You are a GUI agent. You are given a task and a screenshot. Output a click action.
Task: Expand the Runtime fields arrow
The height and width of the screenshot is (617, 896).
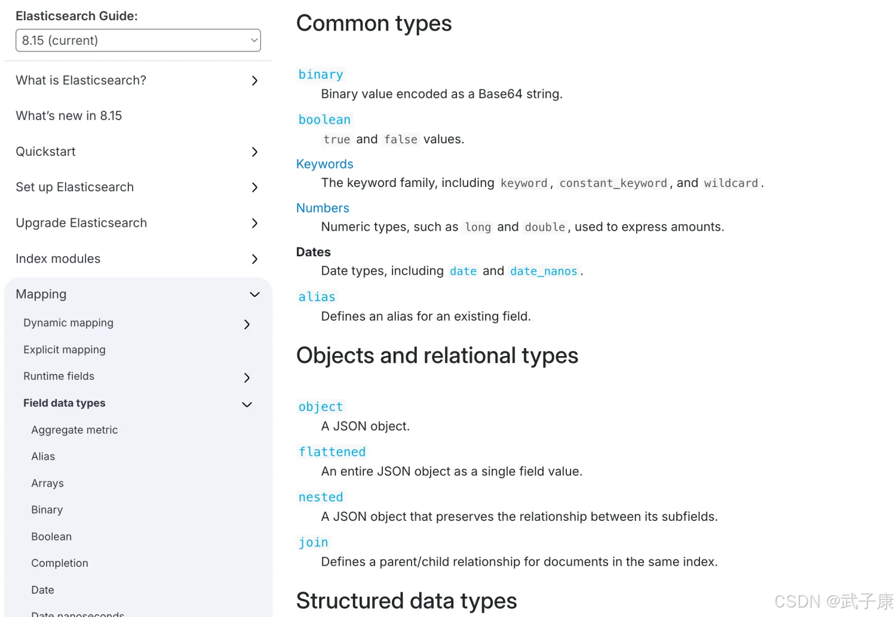pyautogui.click(x=247, y=377)
